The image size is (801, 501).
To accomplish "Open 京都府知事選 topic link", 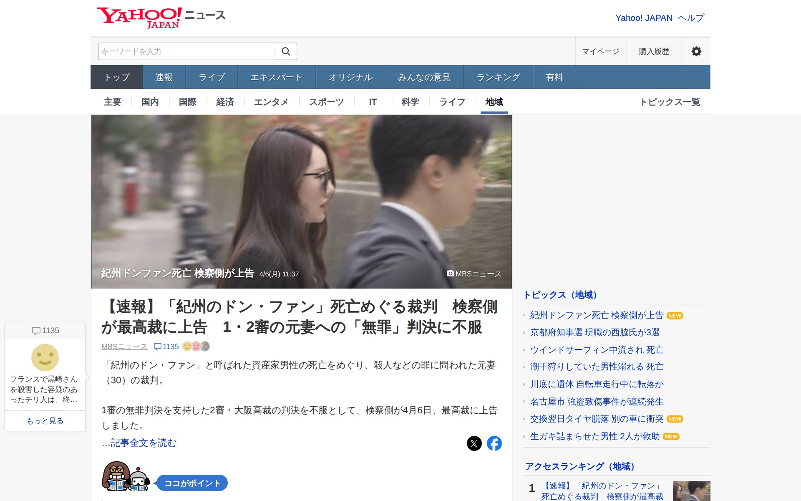I will tap(594, 332).
